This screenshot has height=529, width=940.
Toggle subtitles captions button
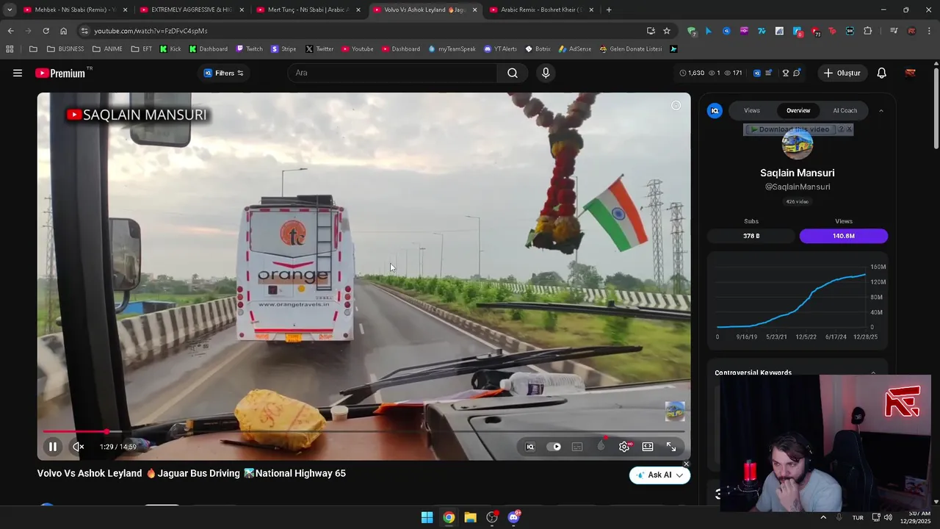click(x=577, y=447)
